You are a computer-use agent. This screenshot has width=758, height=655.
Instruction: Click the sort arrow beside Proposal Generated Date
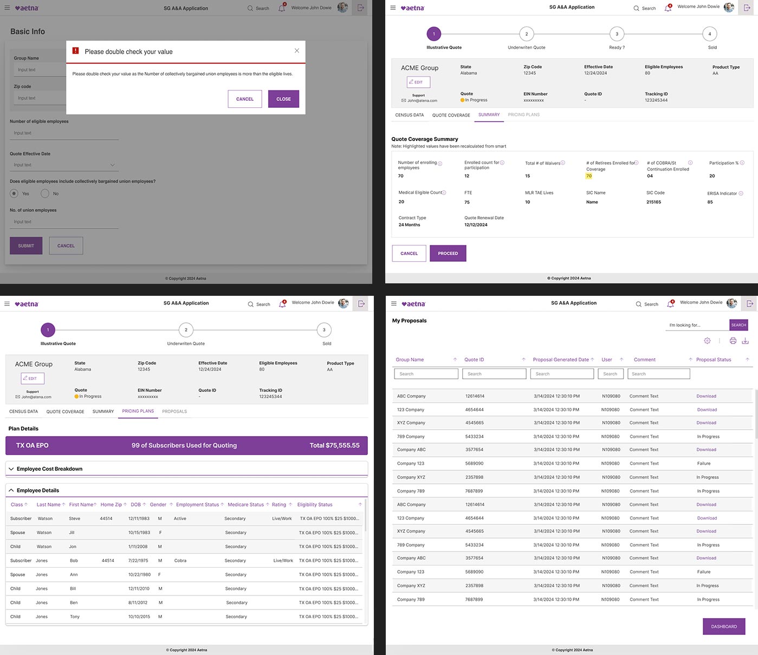tap(592, 360)
